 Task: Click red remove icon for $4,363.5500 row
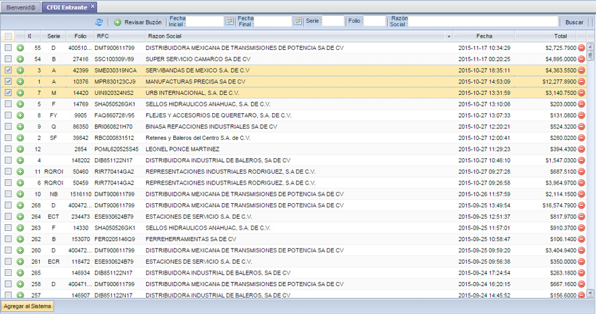click(582, 70)
